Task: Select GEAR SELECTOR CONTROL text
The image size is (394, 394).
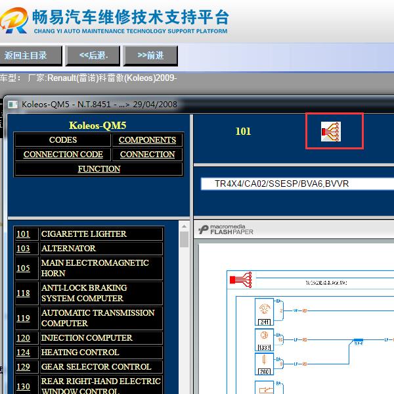Action: [x=97, y=367]
